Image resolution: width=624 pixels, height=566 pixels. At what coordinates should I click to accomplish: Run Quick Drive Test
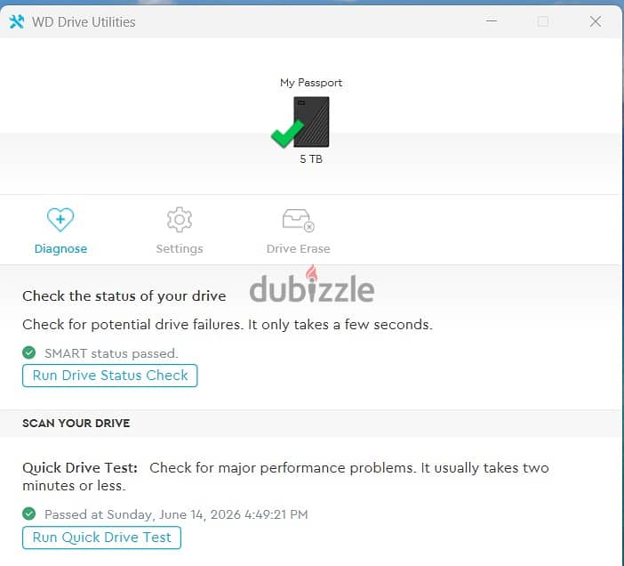tap(101, 538)
